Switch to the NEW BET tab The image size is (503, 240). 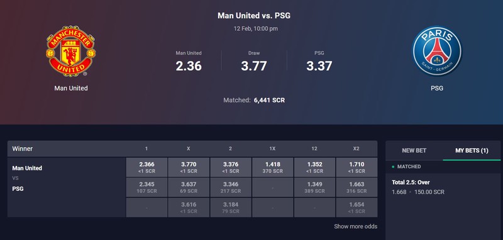[x=414, y=150]
